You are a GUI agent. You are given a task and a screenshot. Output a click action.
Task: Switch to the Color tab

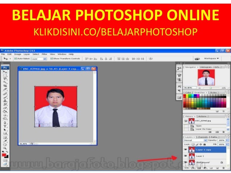[188, 92]
